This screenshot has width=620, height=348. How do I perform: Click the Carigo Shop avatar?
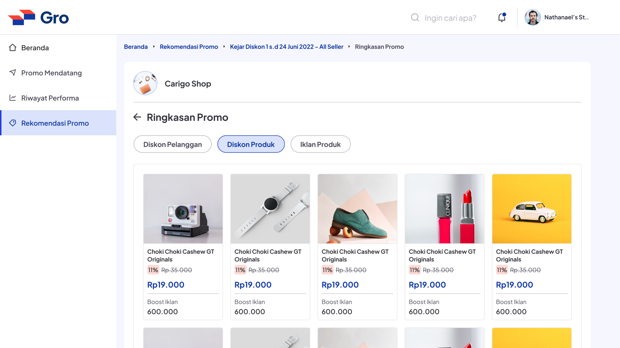click(x=145, y=83)
